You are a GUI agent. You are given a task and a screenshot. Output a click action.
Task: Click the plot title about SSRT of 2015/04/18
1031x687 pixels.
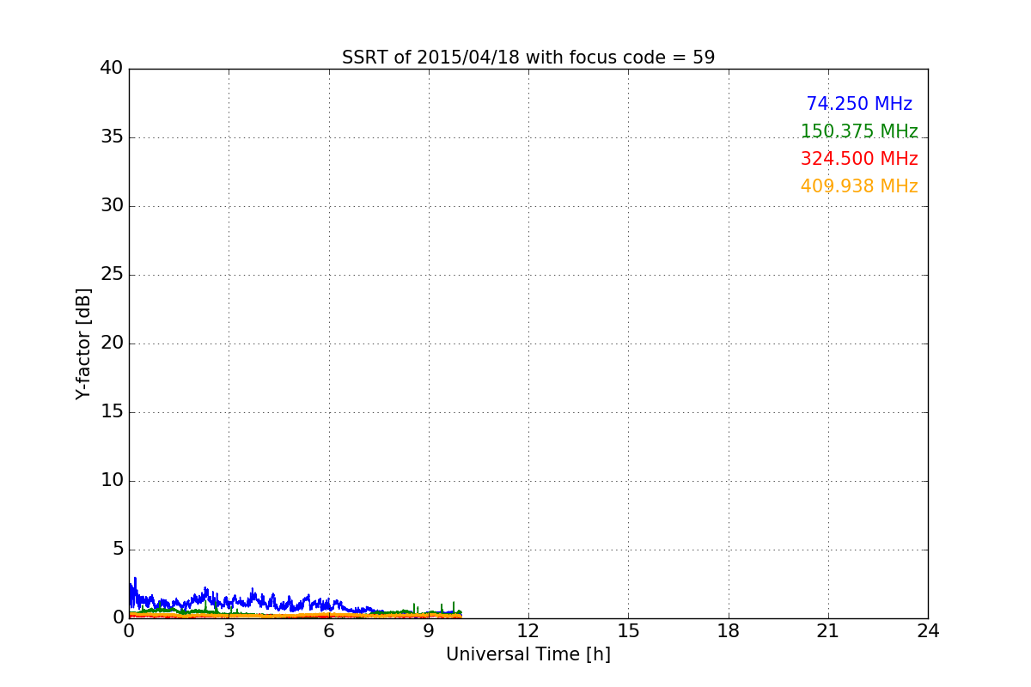528,58
